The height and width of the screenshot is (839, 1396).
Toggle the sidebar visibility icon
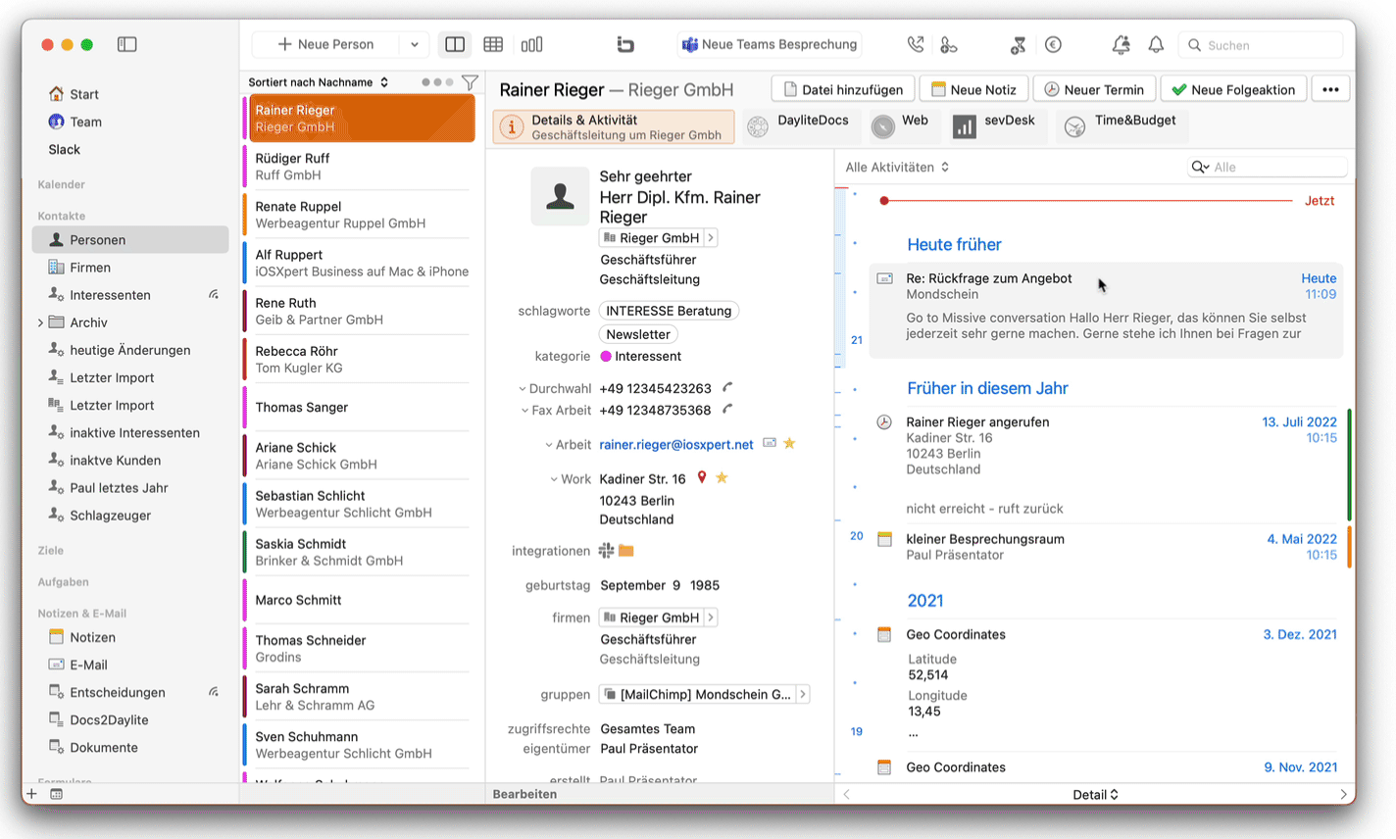127,44
